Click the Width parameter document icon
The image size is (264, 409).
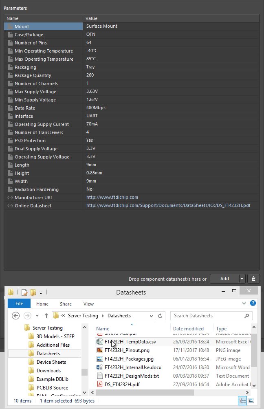10,181
